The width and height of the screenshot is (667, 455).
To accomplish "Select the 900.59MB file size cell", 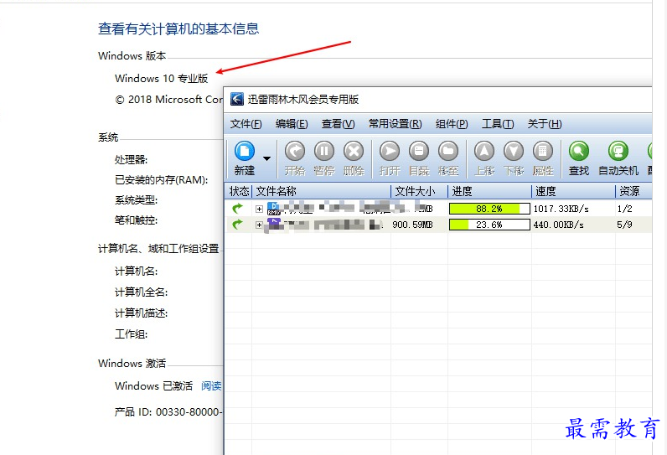I will pos(412,225).
